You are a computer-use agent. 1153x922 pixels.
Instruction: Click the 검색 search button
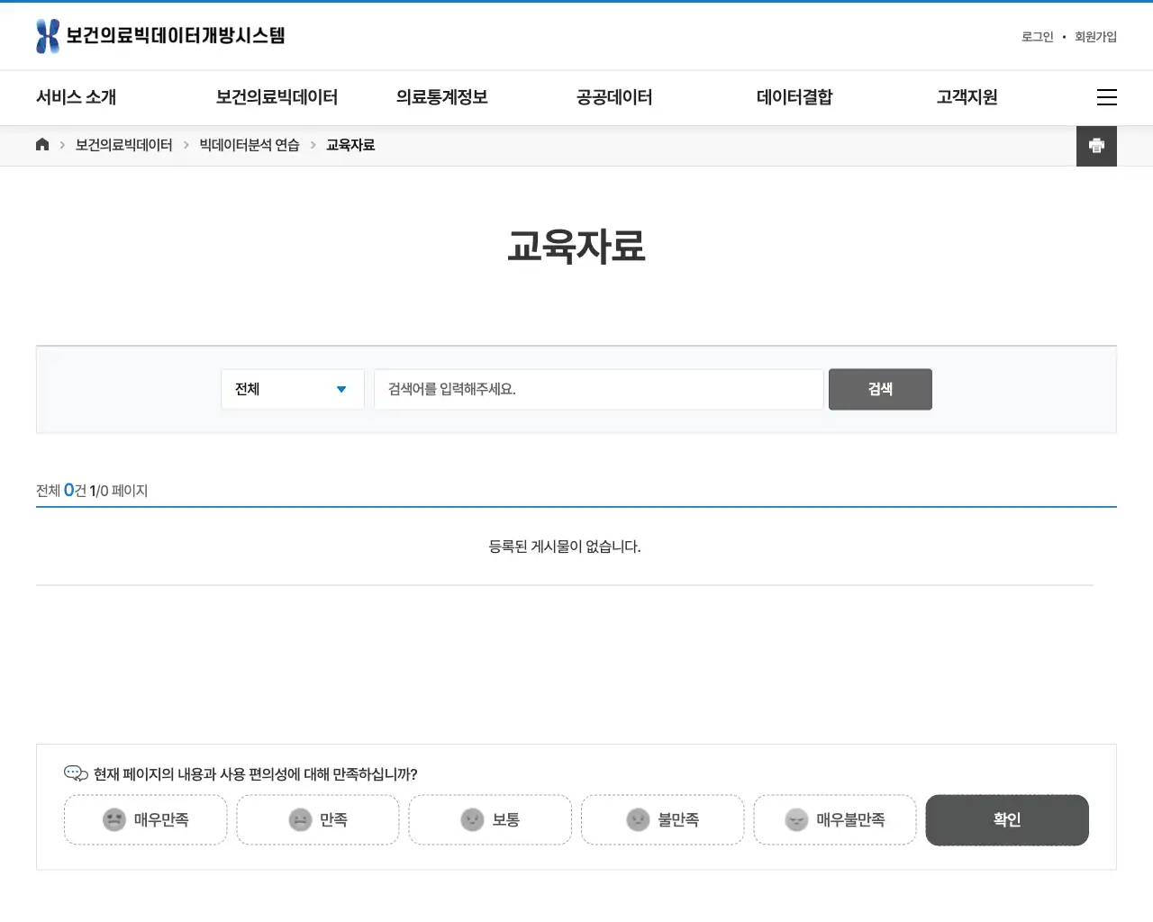pos(880,389)
